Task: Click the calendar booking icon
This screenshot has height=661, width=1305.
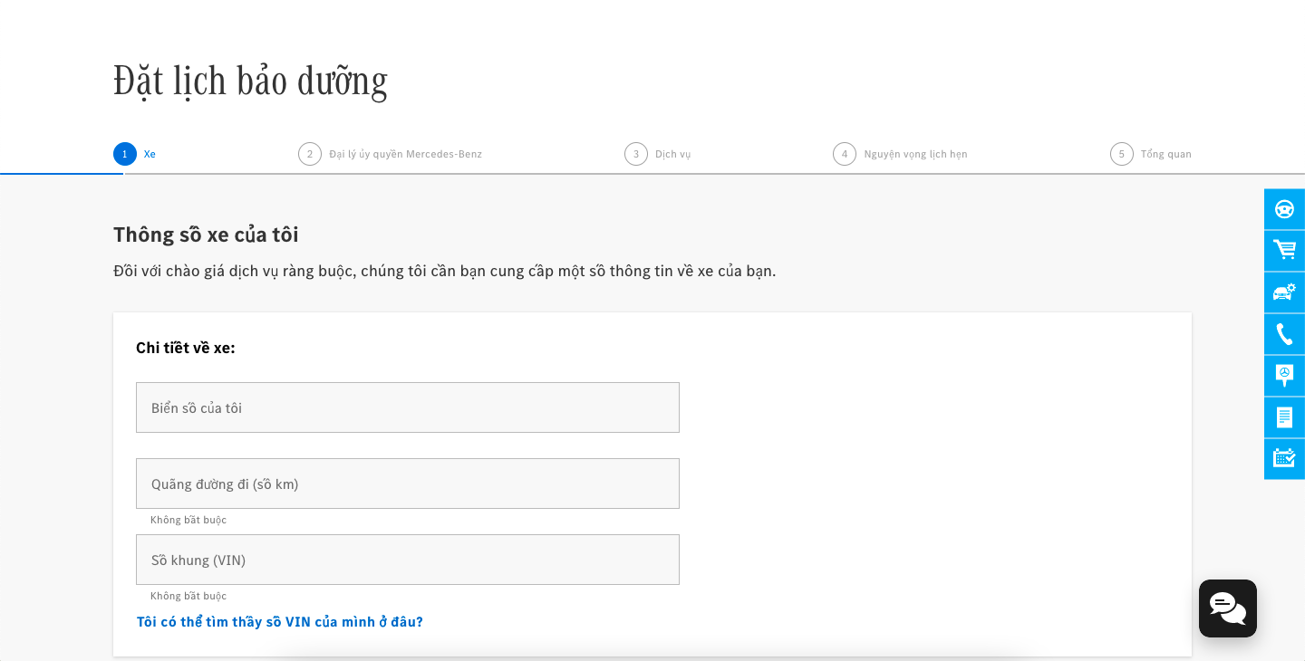Action: [x=1284, y=458]
